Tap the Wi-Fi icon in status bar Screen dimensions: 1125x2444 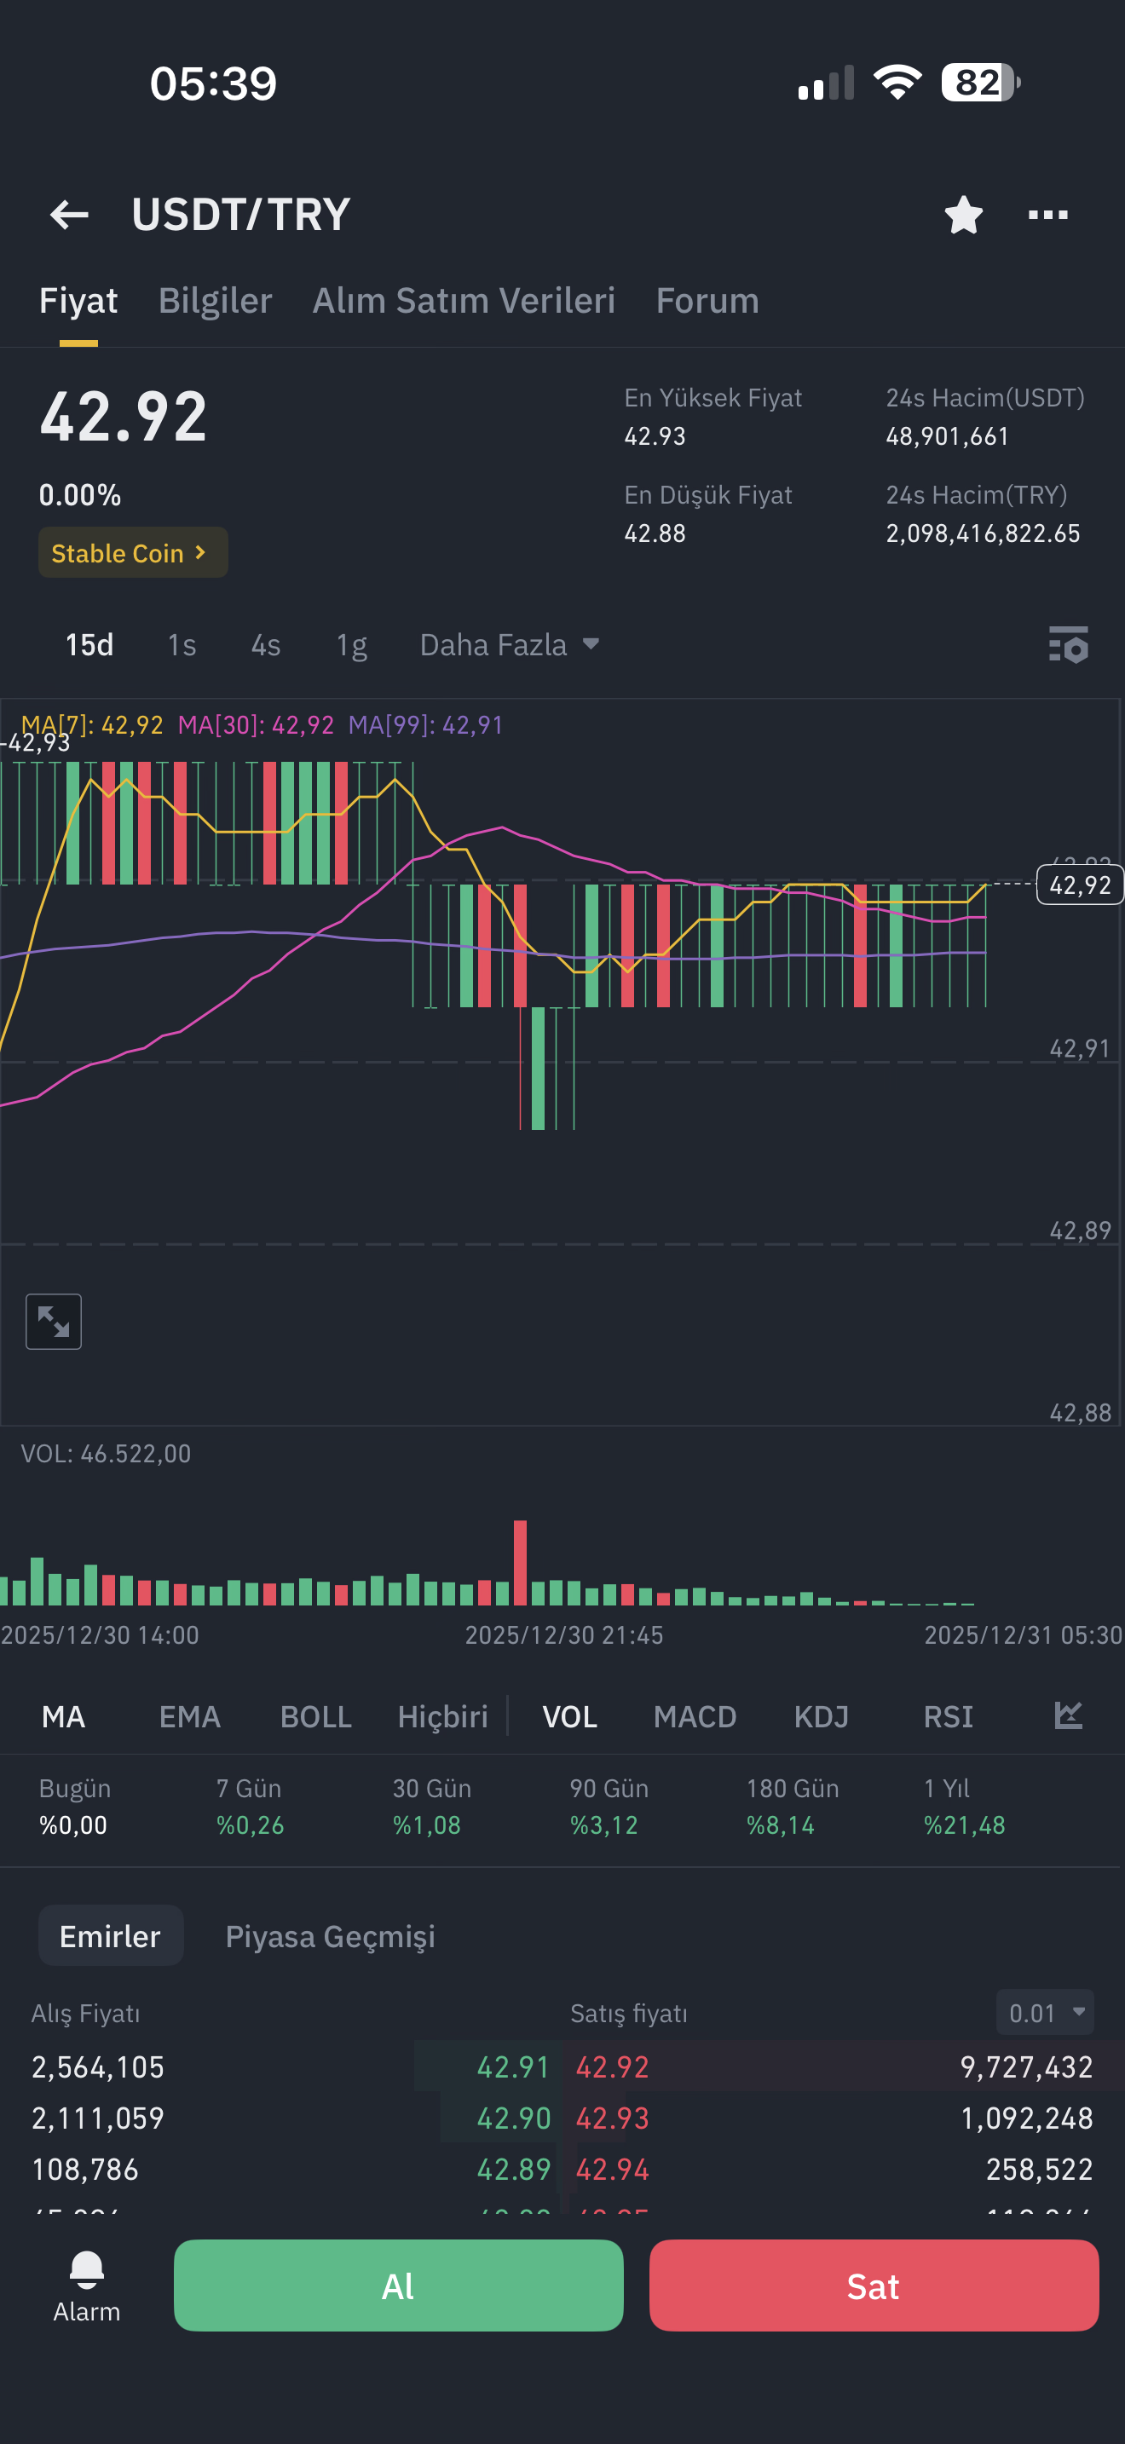pyautogui.click(x=897, y=83)
